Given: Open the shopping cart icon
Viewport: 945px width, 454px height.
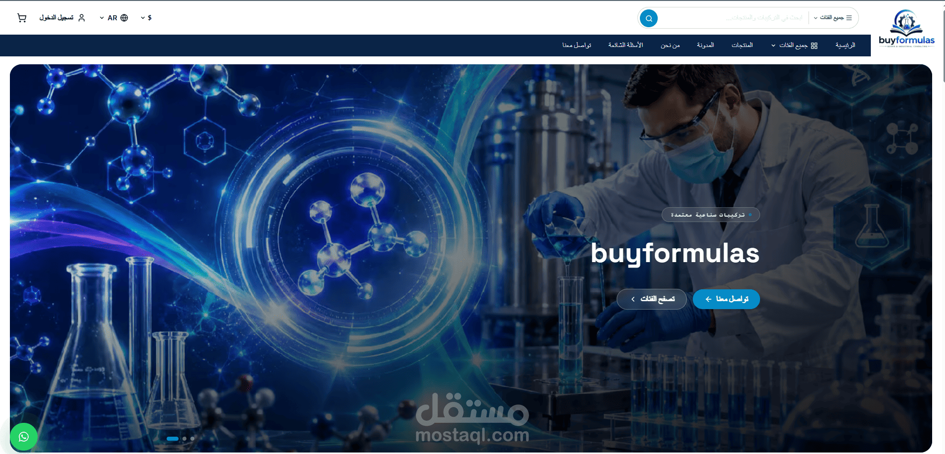Looking at the screenshot, I should [22, 18].
